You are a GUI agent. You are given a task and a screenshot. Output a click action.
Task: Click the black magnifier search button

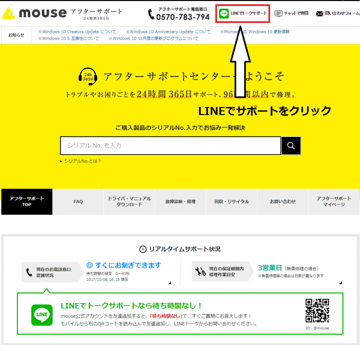(291, 145)
